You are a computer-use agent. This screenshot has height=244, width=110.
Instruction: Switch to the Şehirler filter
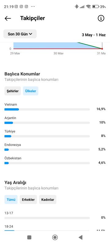13,91
